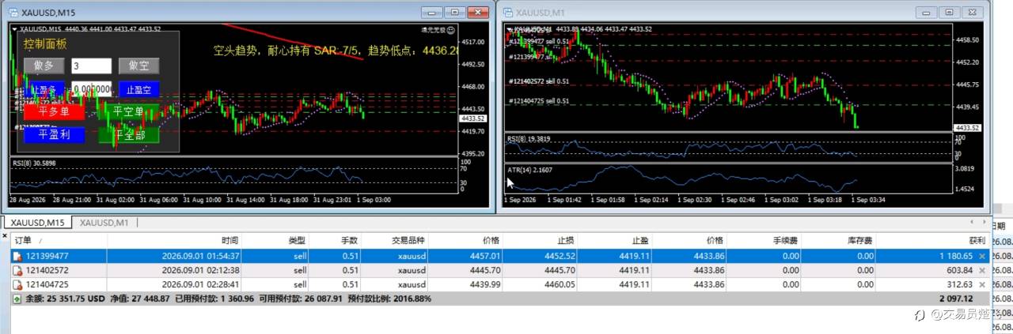Click the order icon for 121399477

pyautogui.click(x=17, y=257)
